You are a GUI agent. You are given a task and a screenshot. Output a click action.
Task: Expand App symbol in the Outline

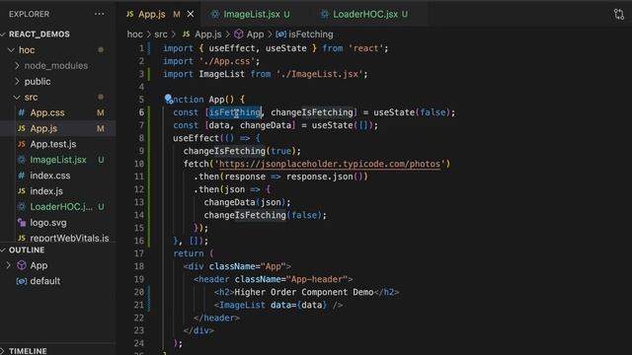8,265
